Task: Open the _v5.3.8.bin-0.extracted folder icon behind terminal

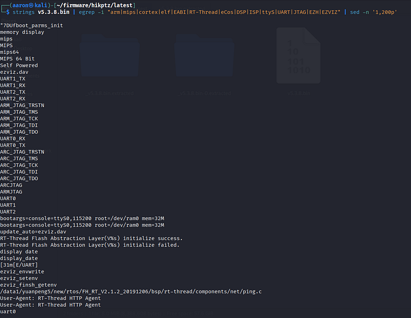Action: click(204, 56)
